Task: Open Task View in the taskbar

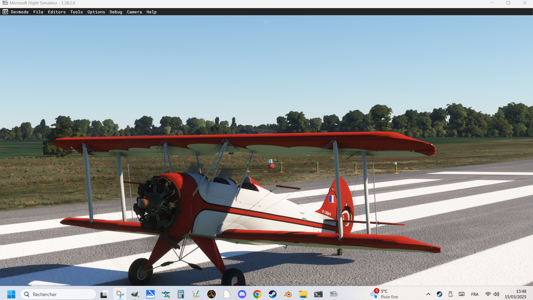Action: point(104,294)
